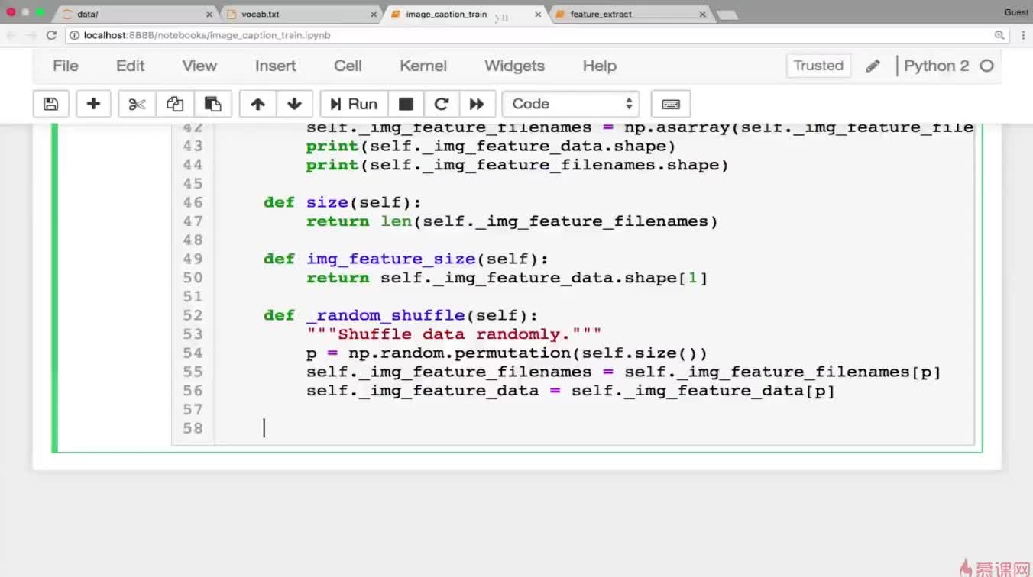Close the feature_extract tab

point(702,15)
